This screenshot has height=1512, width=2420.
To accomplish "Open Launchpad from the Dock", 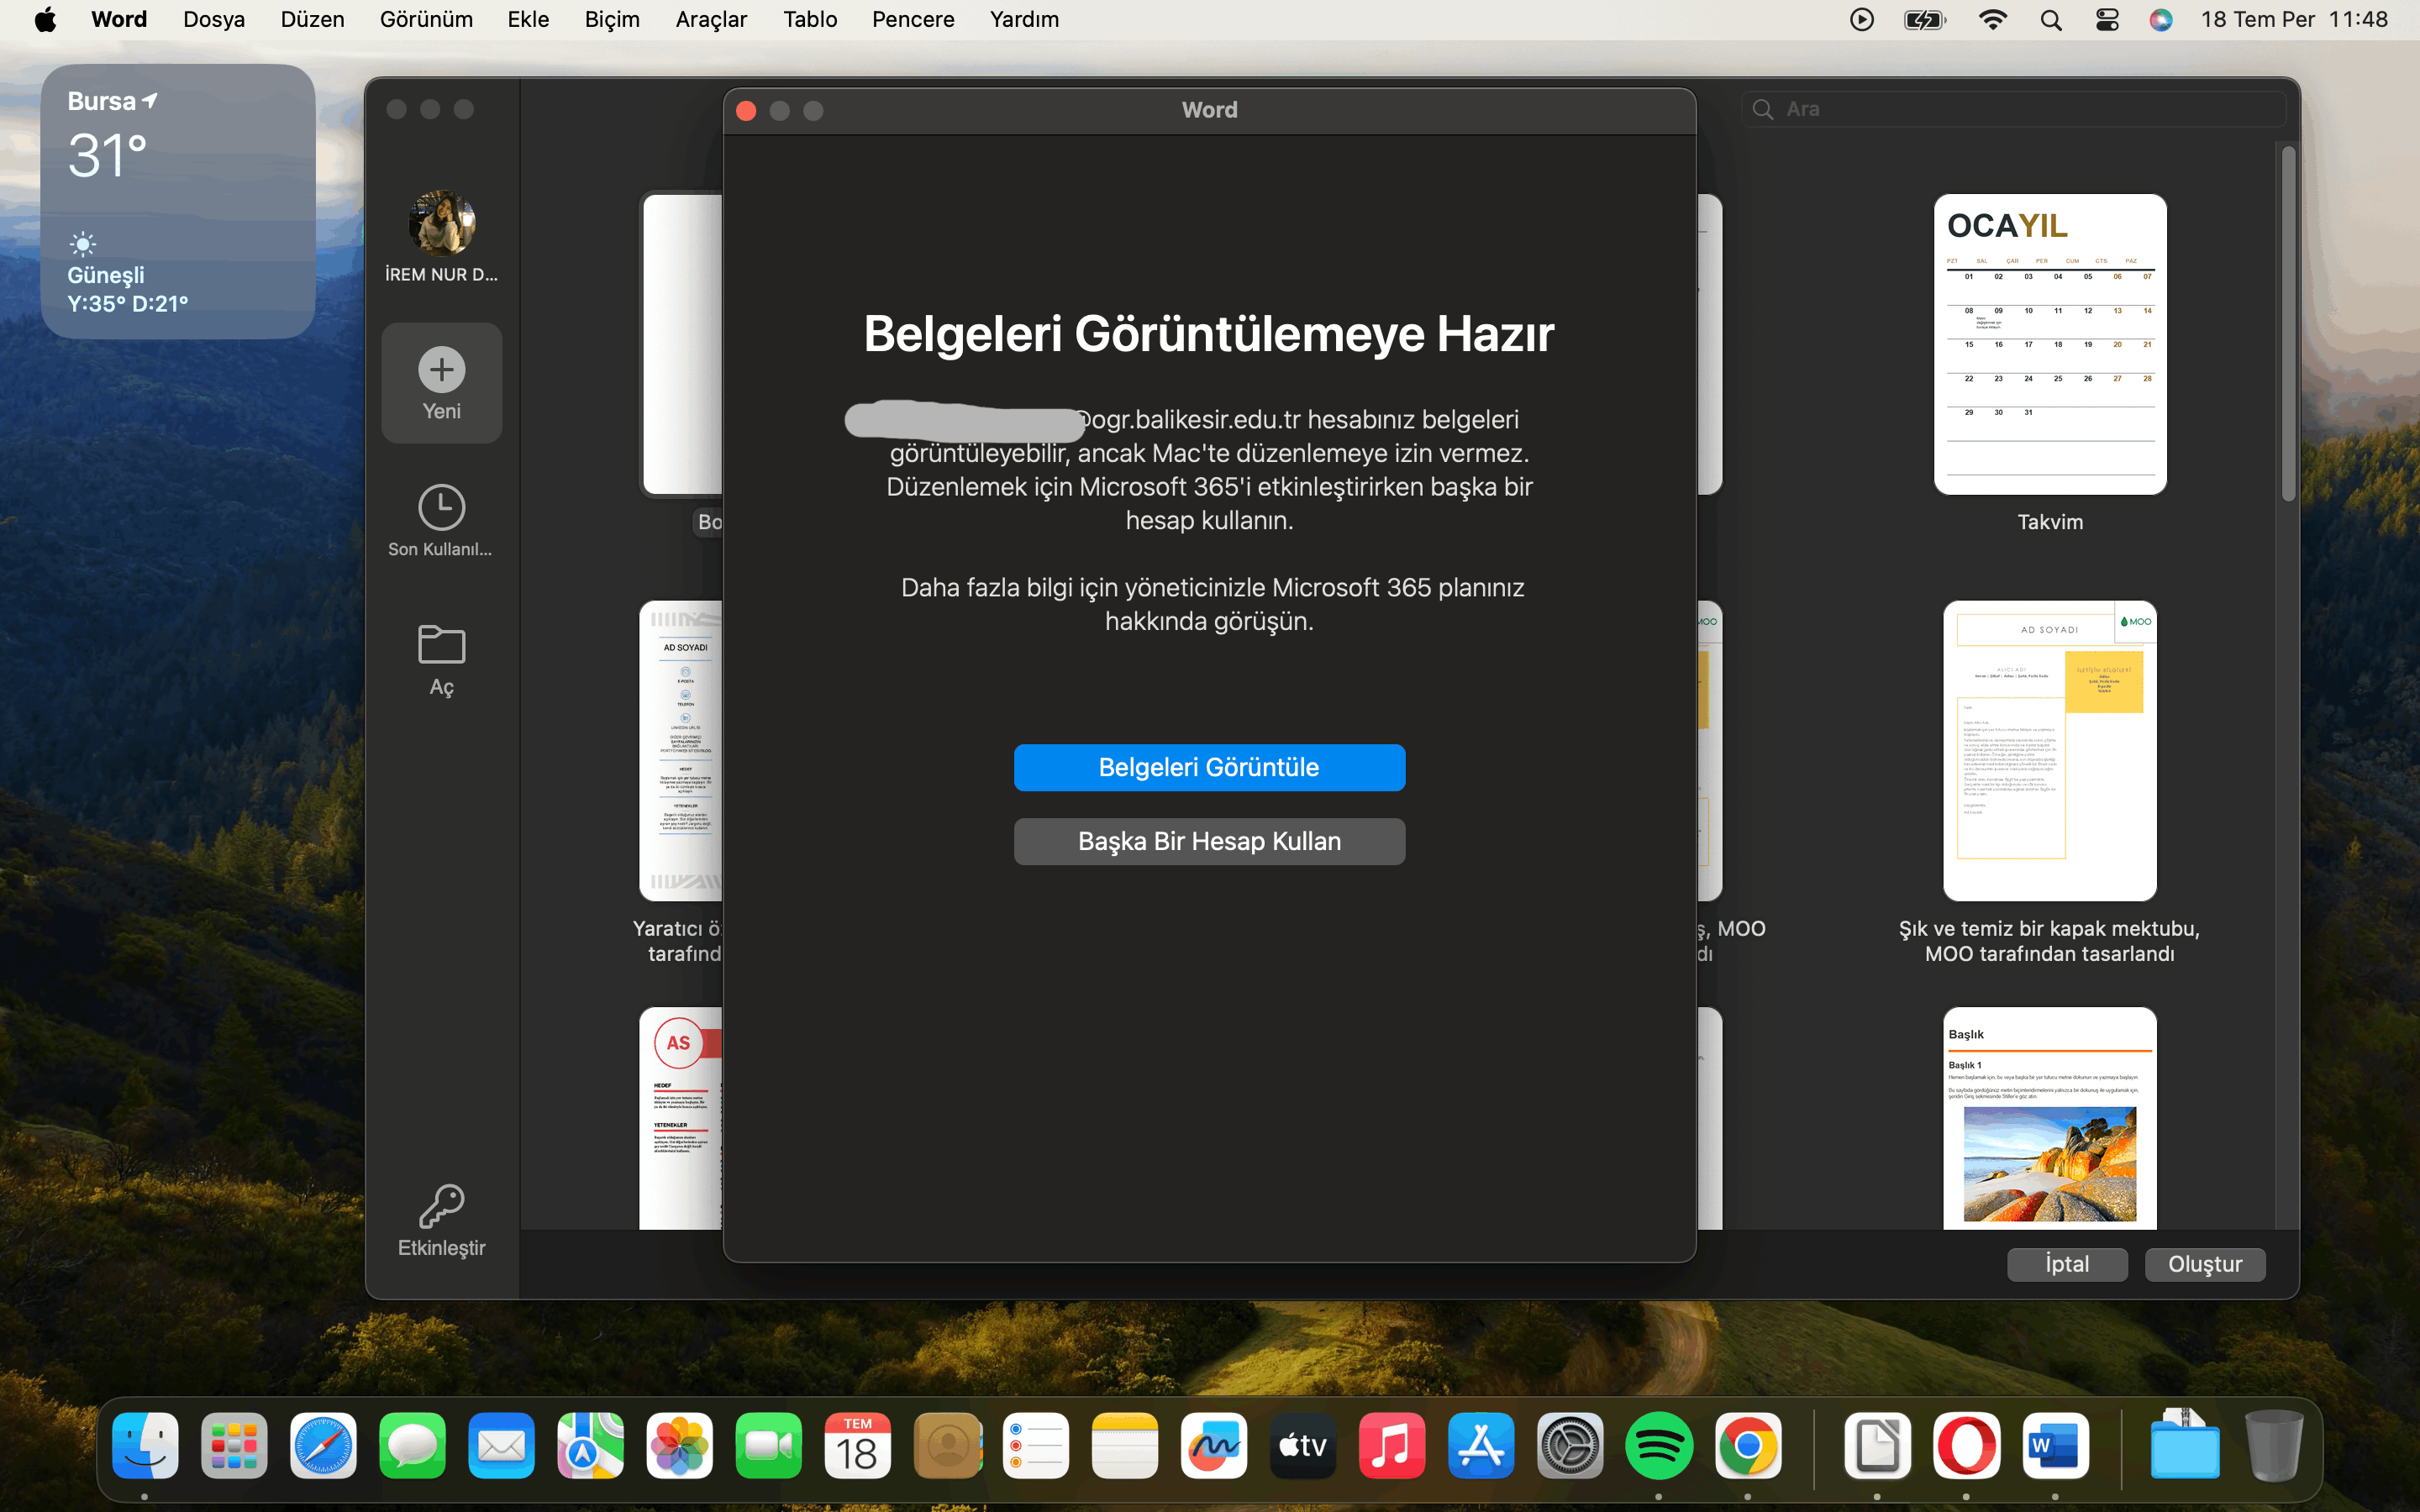I will (234, 1445).
